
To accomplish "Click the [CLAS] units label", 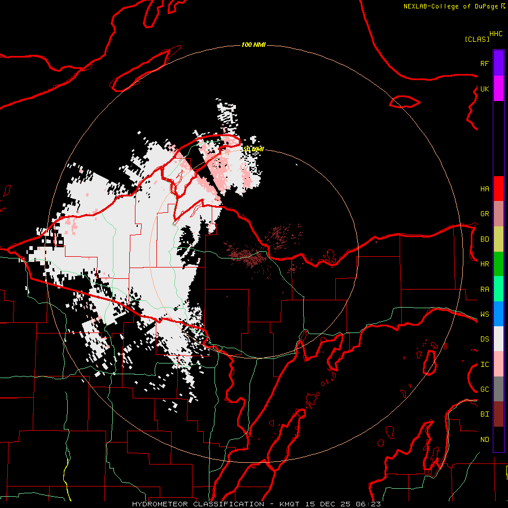I will (477, 39).
